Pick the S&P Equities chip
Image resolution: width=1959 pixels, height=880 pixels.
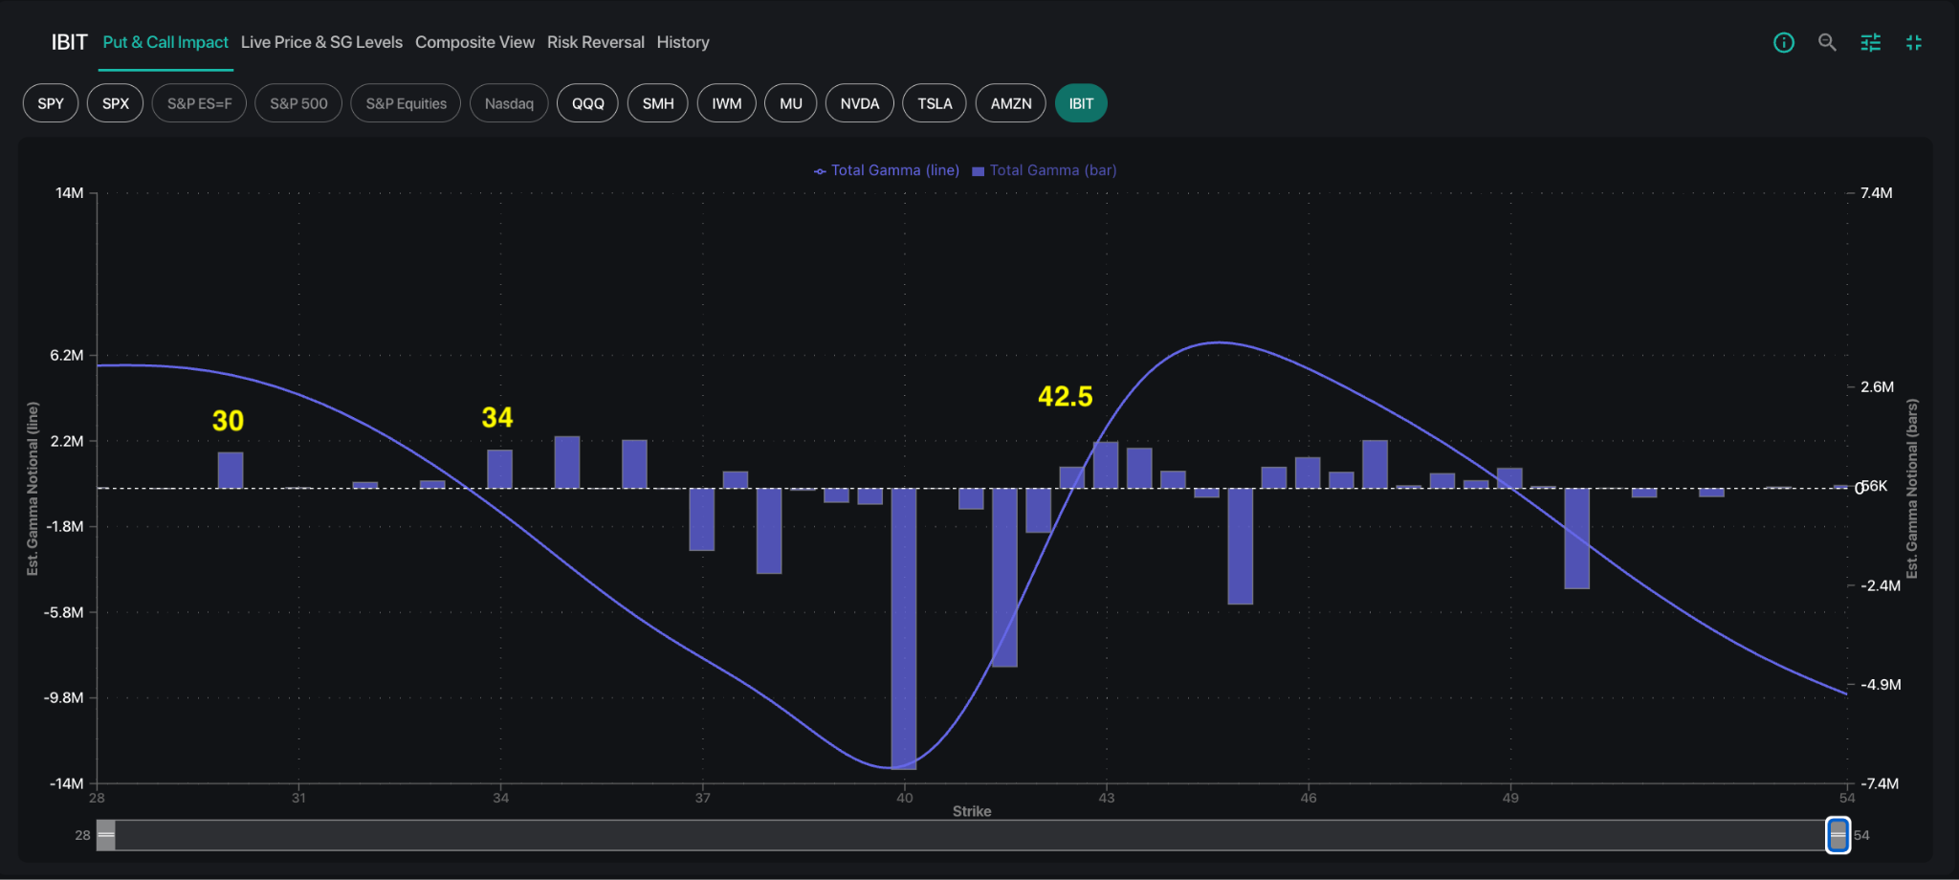(x=406, y=103)
